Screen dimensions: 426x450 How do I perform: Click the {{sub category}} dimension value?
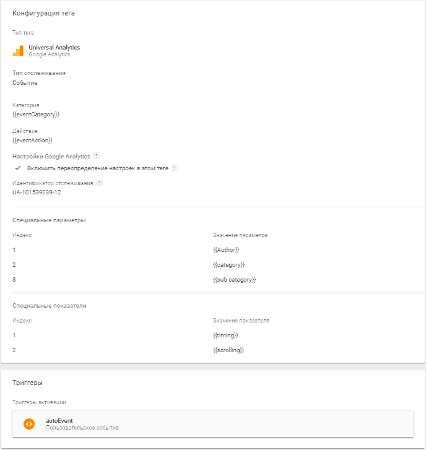[x=234, y=280]
